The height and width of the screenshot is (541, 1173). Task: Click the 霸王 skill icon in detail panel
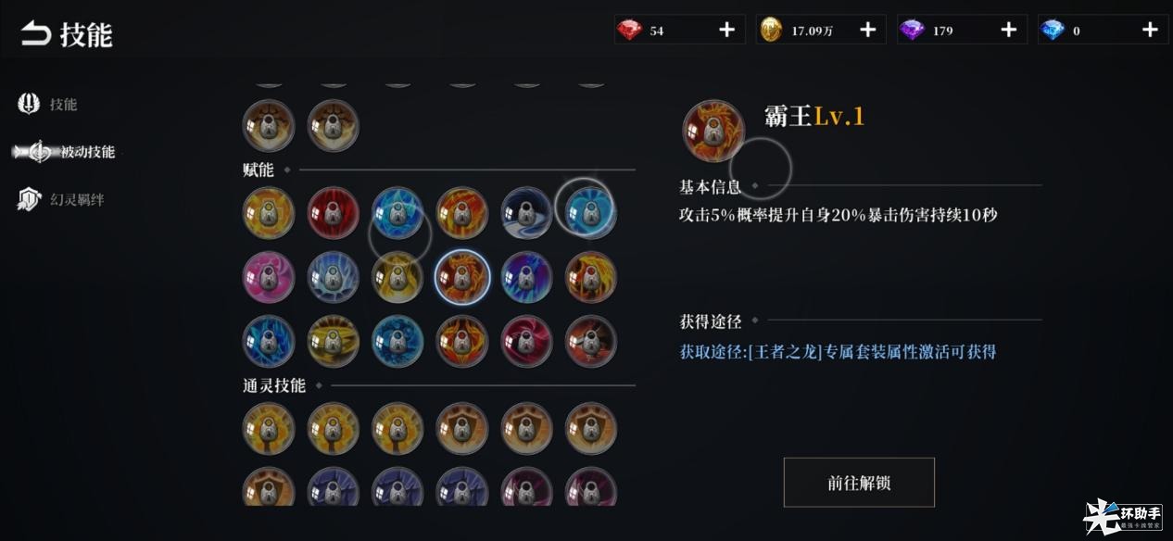pos(713,132)
